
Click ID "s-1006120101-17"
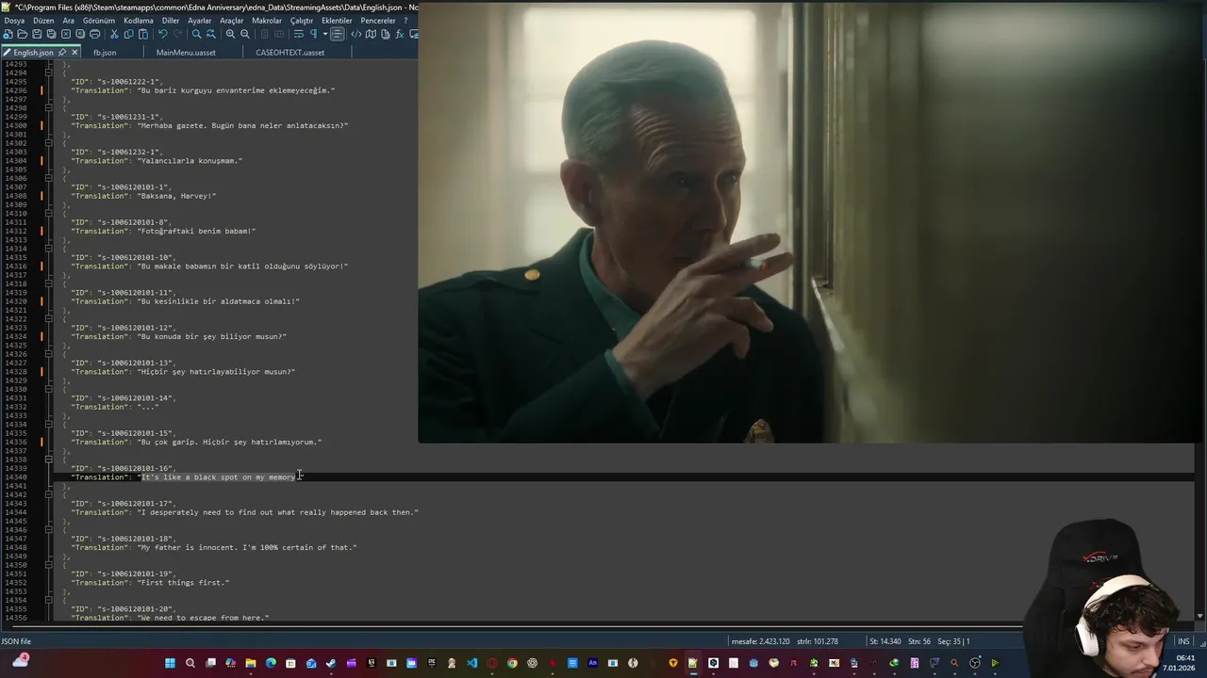click(136, 504)
